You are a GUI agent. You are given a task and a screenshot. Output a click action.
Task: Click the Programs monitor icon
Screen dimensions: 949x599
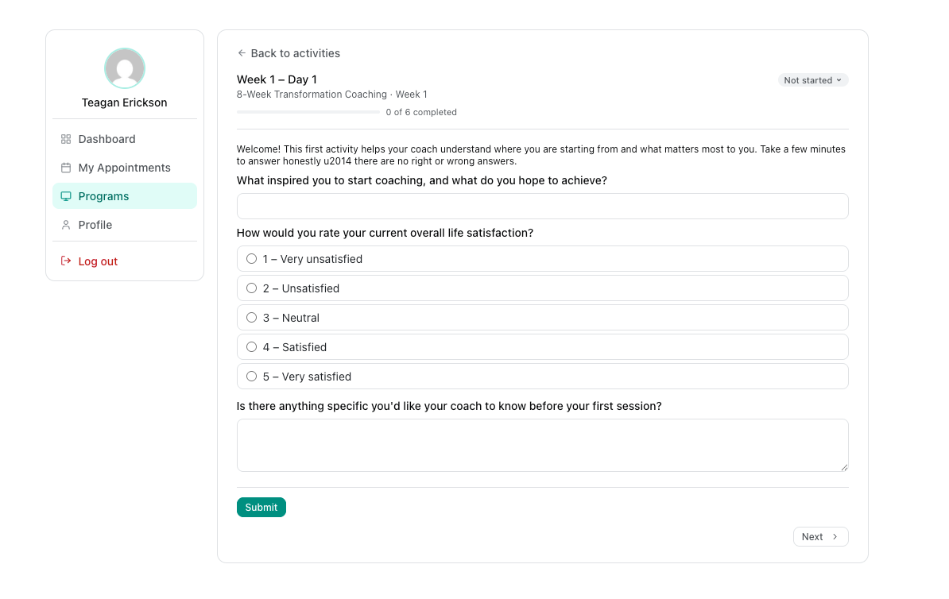66,196
